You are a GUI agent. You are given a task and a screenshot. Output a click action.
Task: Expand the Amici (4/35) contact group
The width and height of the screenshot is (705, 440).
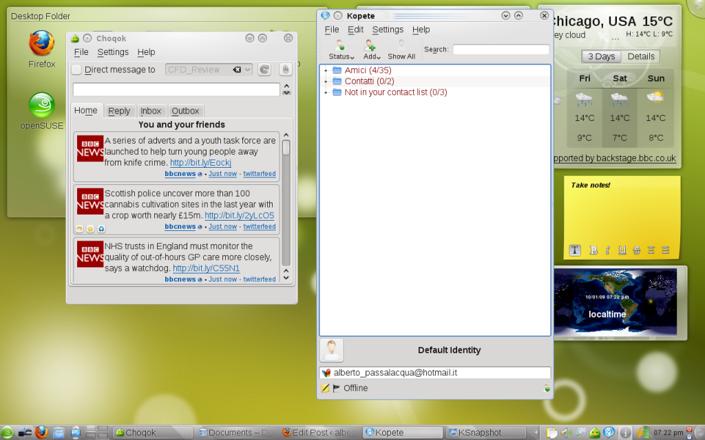tap(326, 71)
